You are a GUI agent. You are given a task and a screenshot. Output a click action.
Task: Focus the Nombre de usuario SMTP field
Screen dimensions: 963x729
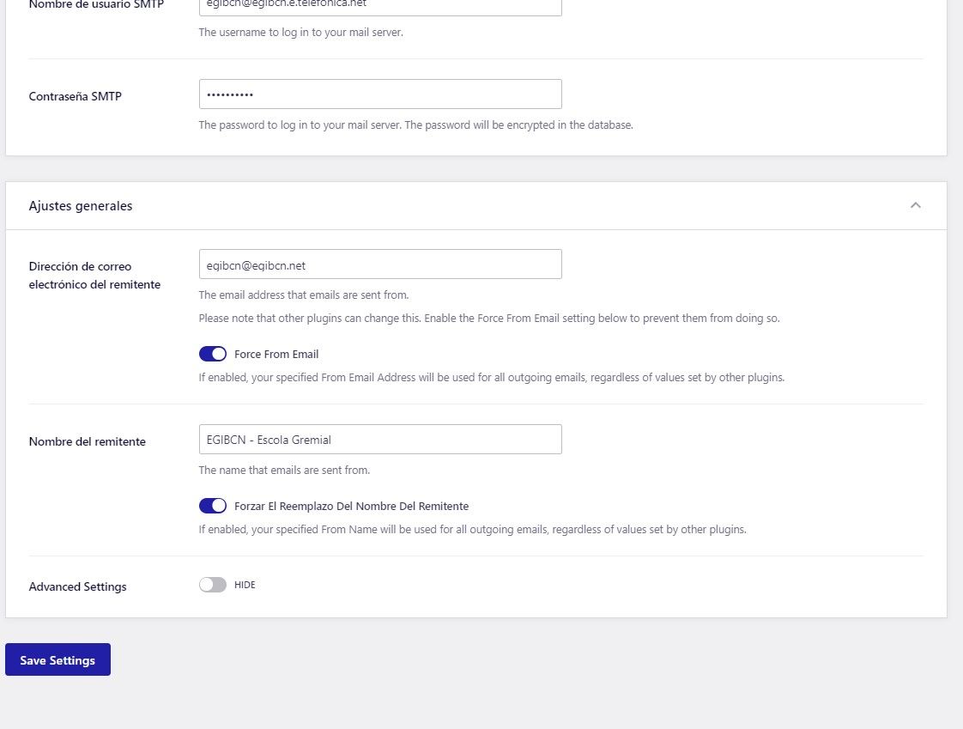[380, 6]
